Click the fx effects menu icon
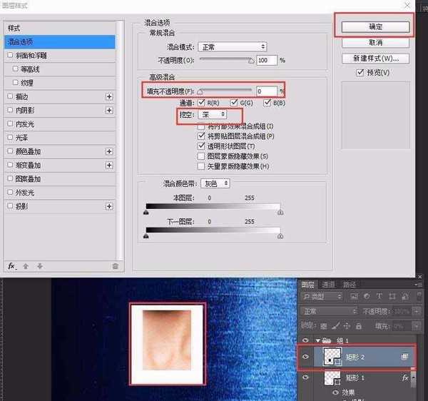The width and height of the screenshot is (428, 401). pos(11,265)
